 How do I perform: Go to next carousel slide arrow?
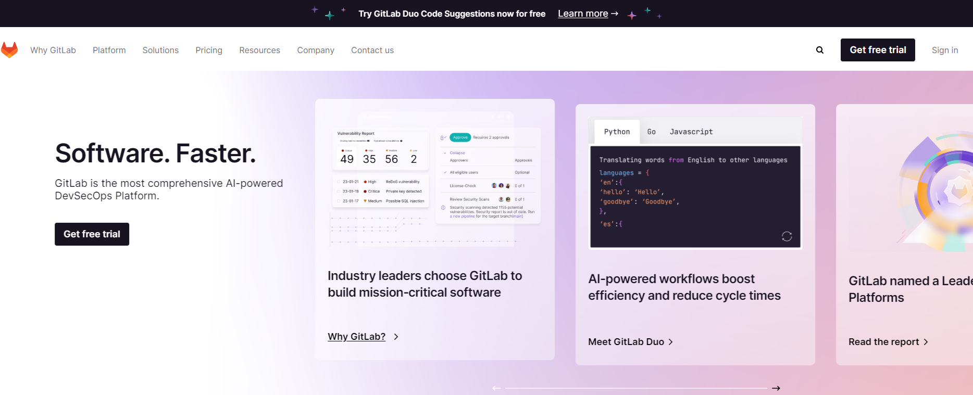coord(776,388)
